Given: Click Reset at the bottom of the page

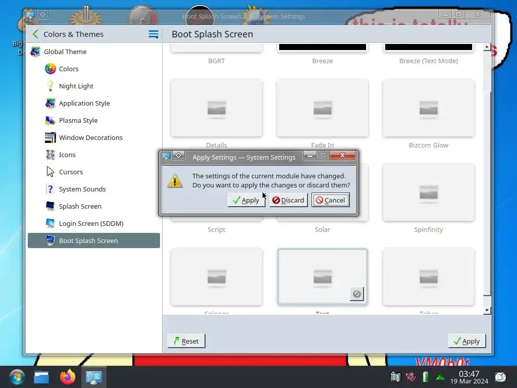Looking at the screenshot, I should [x=186, y=341].
